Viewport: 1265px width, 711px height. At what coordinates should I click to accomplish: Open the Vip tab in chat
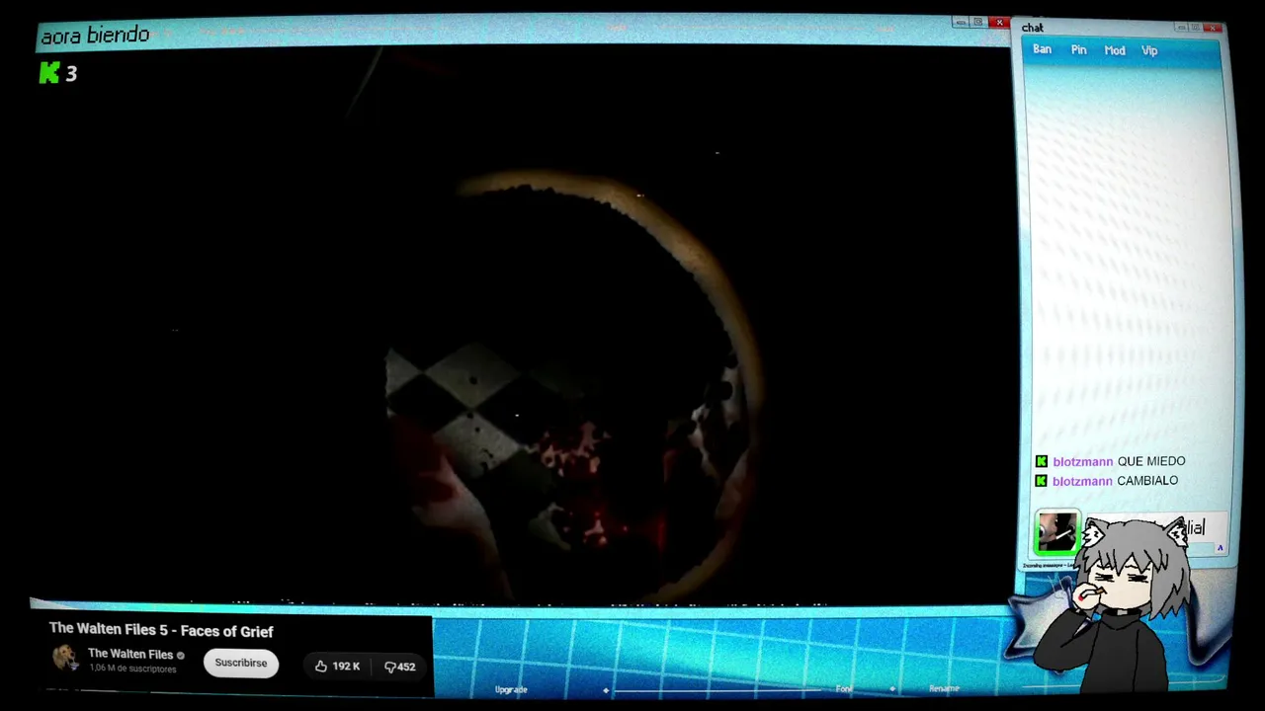1149,50
